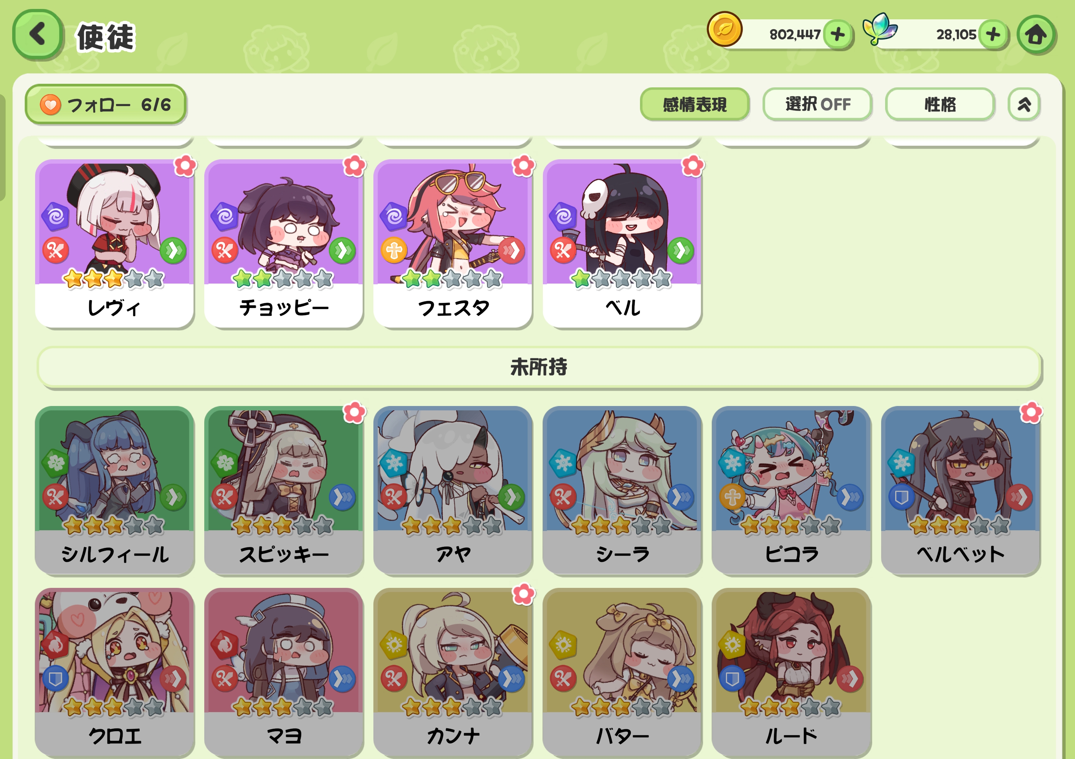Add gold coins with the plus icon
This screenshot has width=1075, height=759.
coord(838,34)
